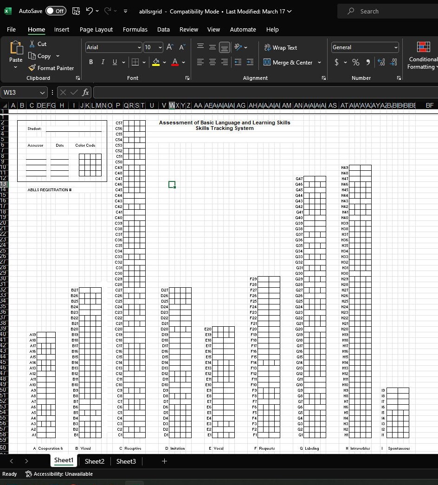Open the View tab

click(213, 29)
